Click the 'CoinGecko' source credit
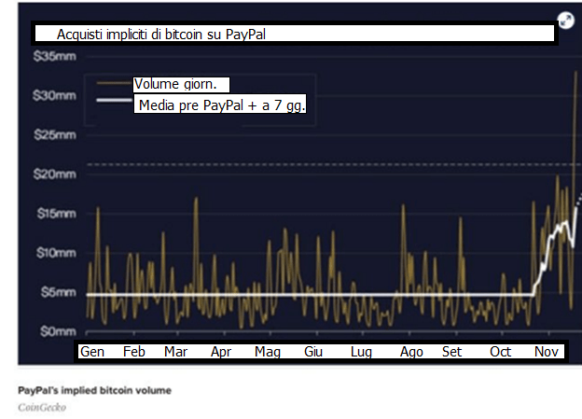 (42, 408)
